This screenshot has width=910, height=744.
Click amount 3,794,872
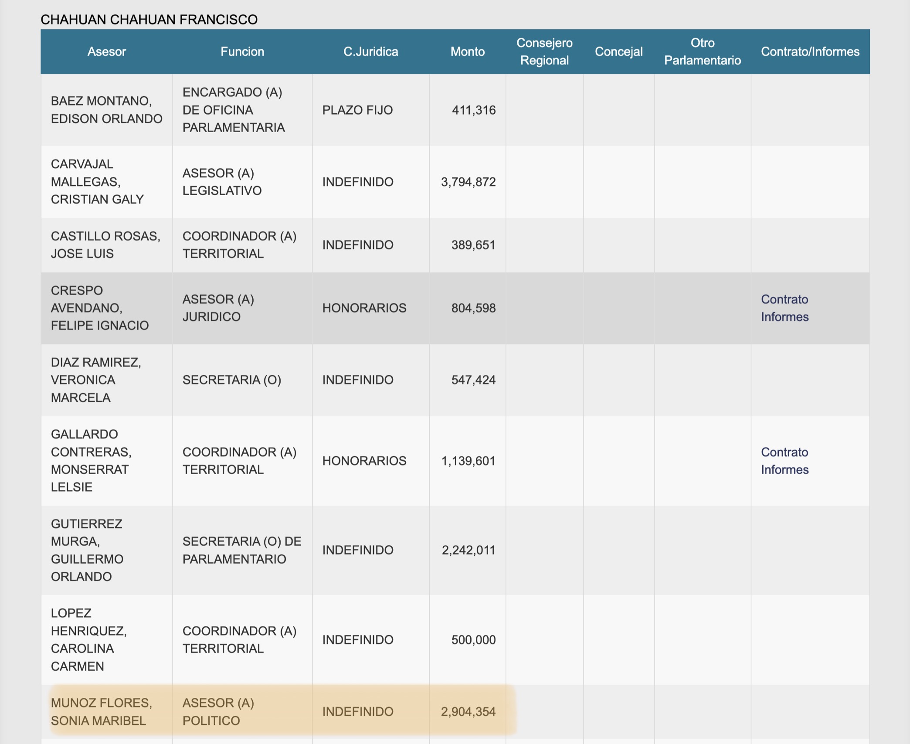point(469,182)
